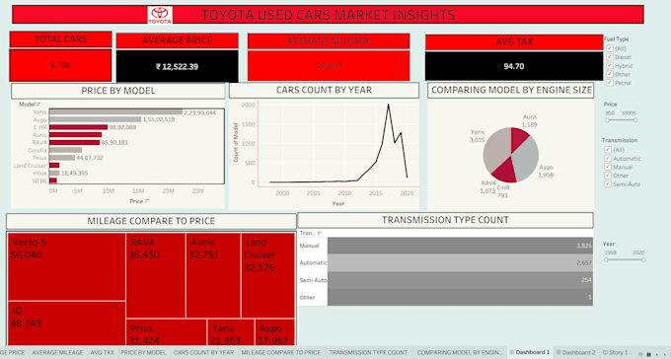
Task: Select Auris tile in mileage treemap
Action: click(x=213, y=275)
